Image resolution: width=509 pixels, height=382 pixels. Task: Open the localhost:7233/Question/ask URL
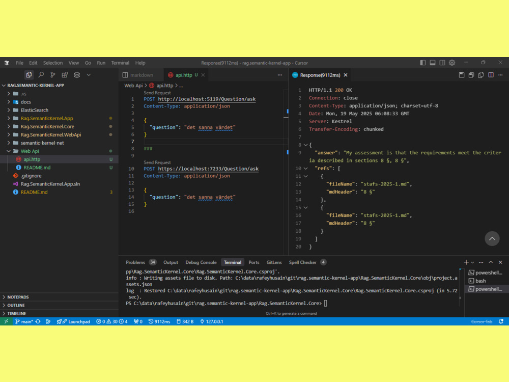point(208,169)
